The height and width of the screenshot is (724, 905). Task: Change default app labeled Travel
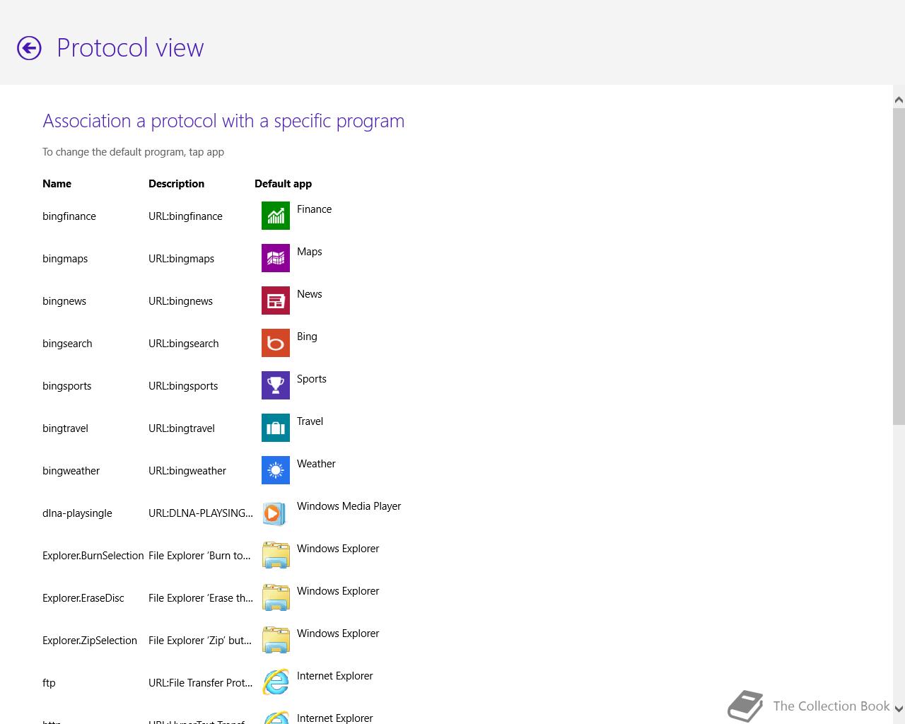coord(310,421)
